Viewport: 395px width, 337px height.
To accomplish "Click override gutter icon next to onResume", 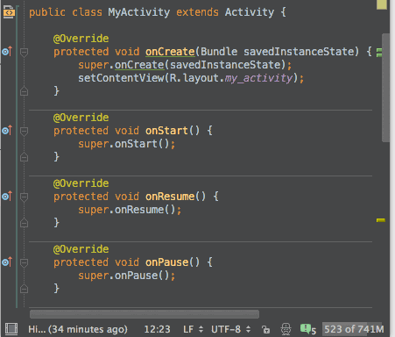I will tap(7, 197).
